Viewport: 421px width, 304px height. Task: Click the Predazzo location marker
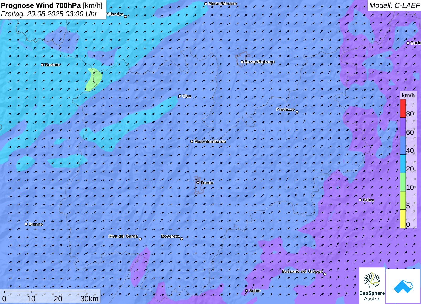coord(297,112)
